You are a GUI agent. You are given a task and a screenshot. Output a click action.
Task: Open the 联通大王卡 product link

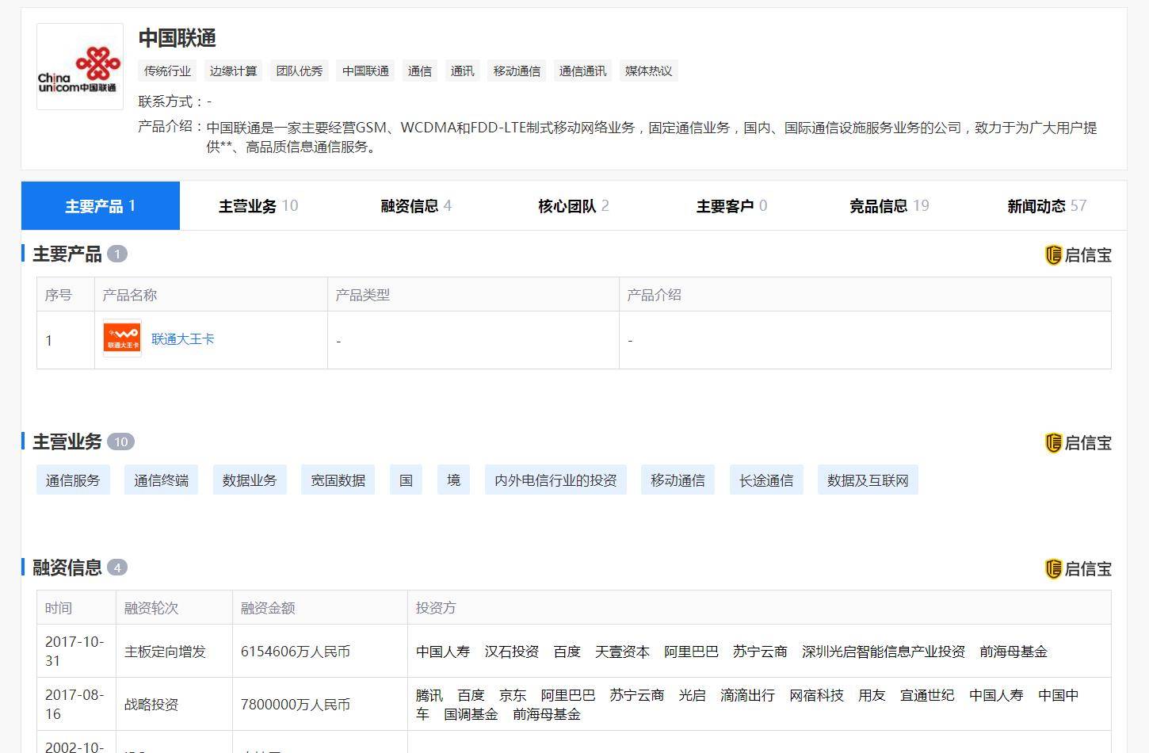[183, 339]
